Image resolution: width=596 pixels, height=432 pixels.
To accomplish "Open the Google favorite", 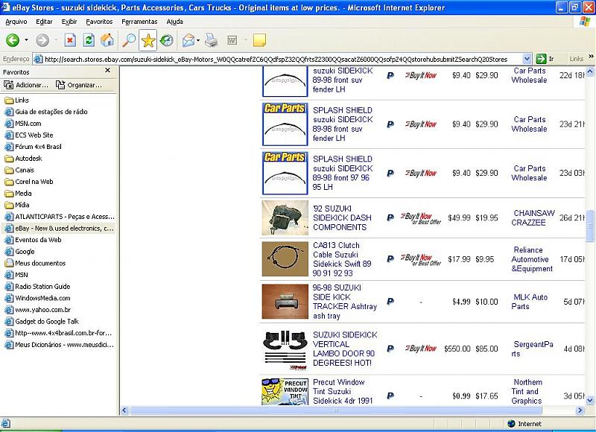I will tap(19, 252).
